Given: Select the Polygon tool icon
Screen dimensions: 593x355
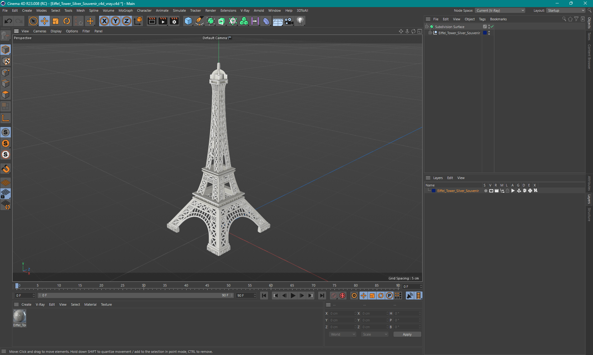Looking at the screenshot, I should pyautogui.click(x=6, y=95).
